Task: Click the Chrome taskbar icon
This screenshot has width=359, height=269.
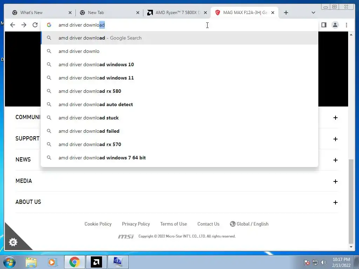Action: pos(74,262)
